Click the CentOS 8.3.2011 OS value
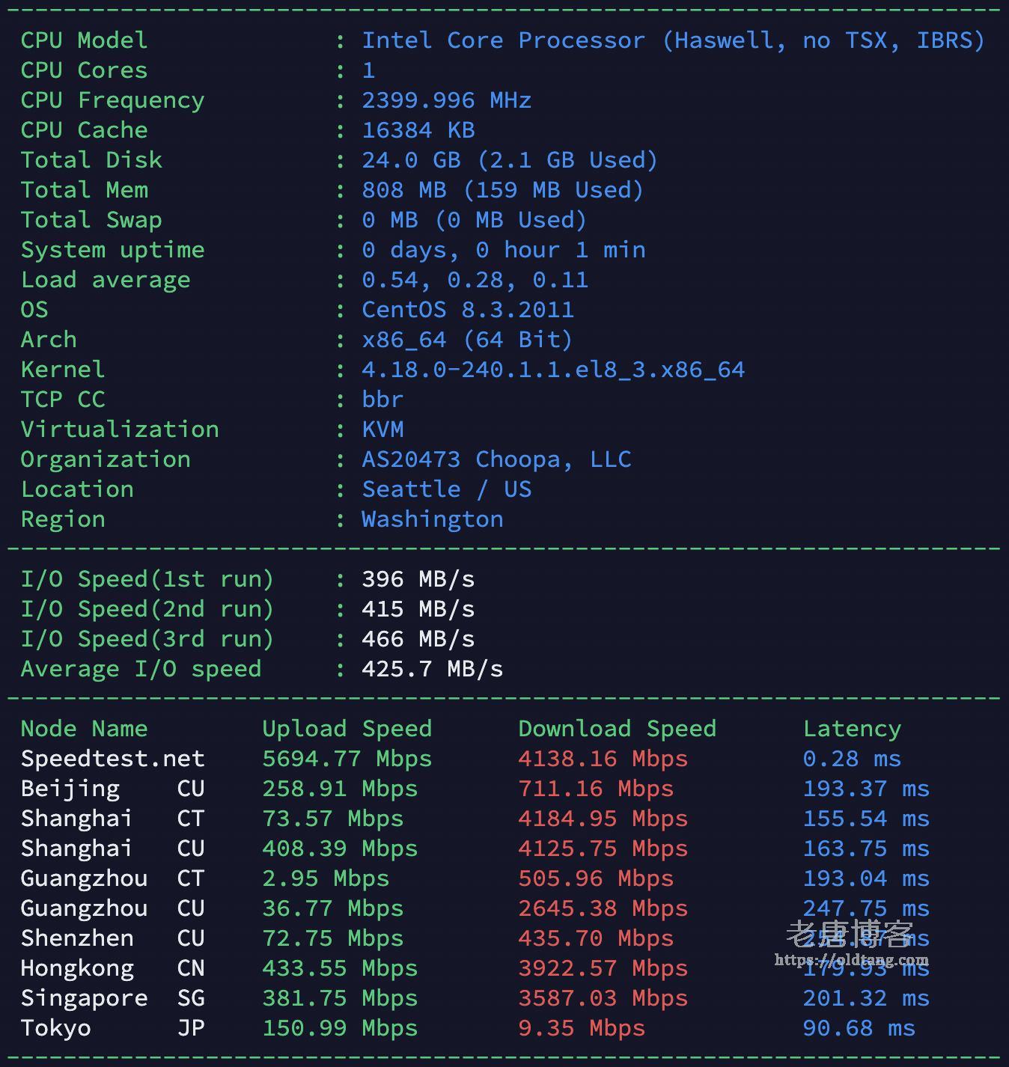Viewport: 1009px width, 1067px height. 467,310
